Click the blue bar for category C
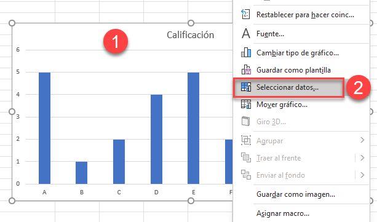The image size is (377, 222). [x=119, y=162]
